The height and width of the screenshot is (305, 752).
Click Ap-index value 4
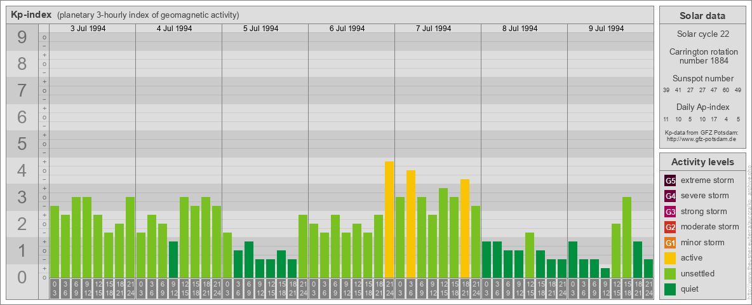(x=726, y=119)
